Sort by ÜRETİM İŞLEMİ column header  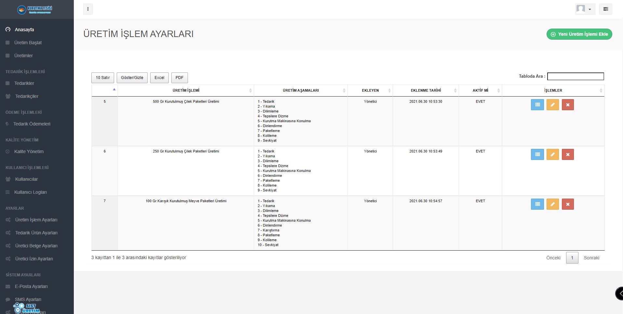[186, 90]
